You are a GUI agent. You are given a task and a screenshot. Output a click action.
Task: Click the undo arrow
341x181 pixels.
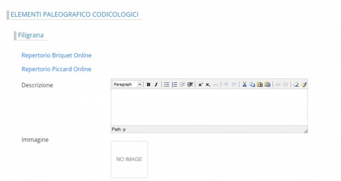pos(226,85)
